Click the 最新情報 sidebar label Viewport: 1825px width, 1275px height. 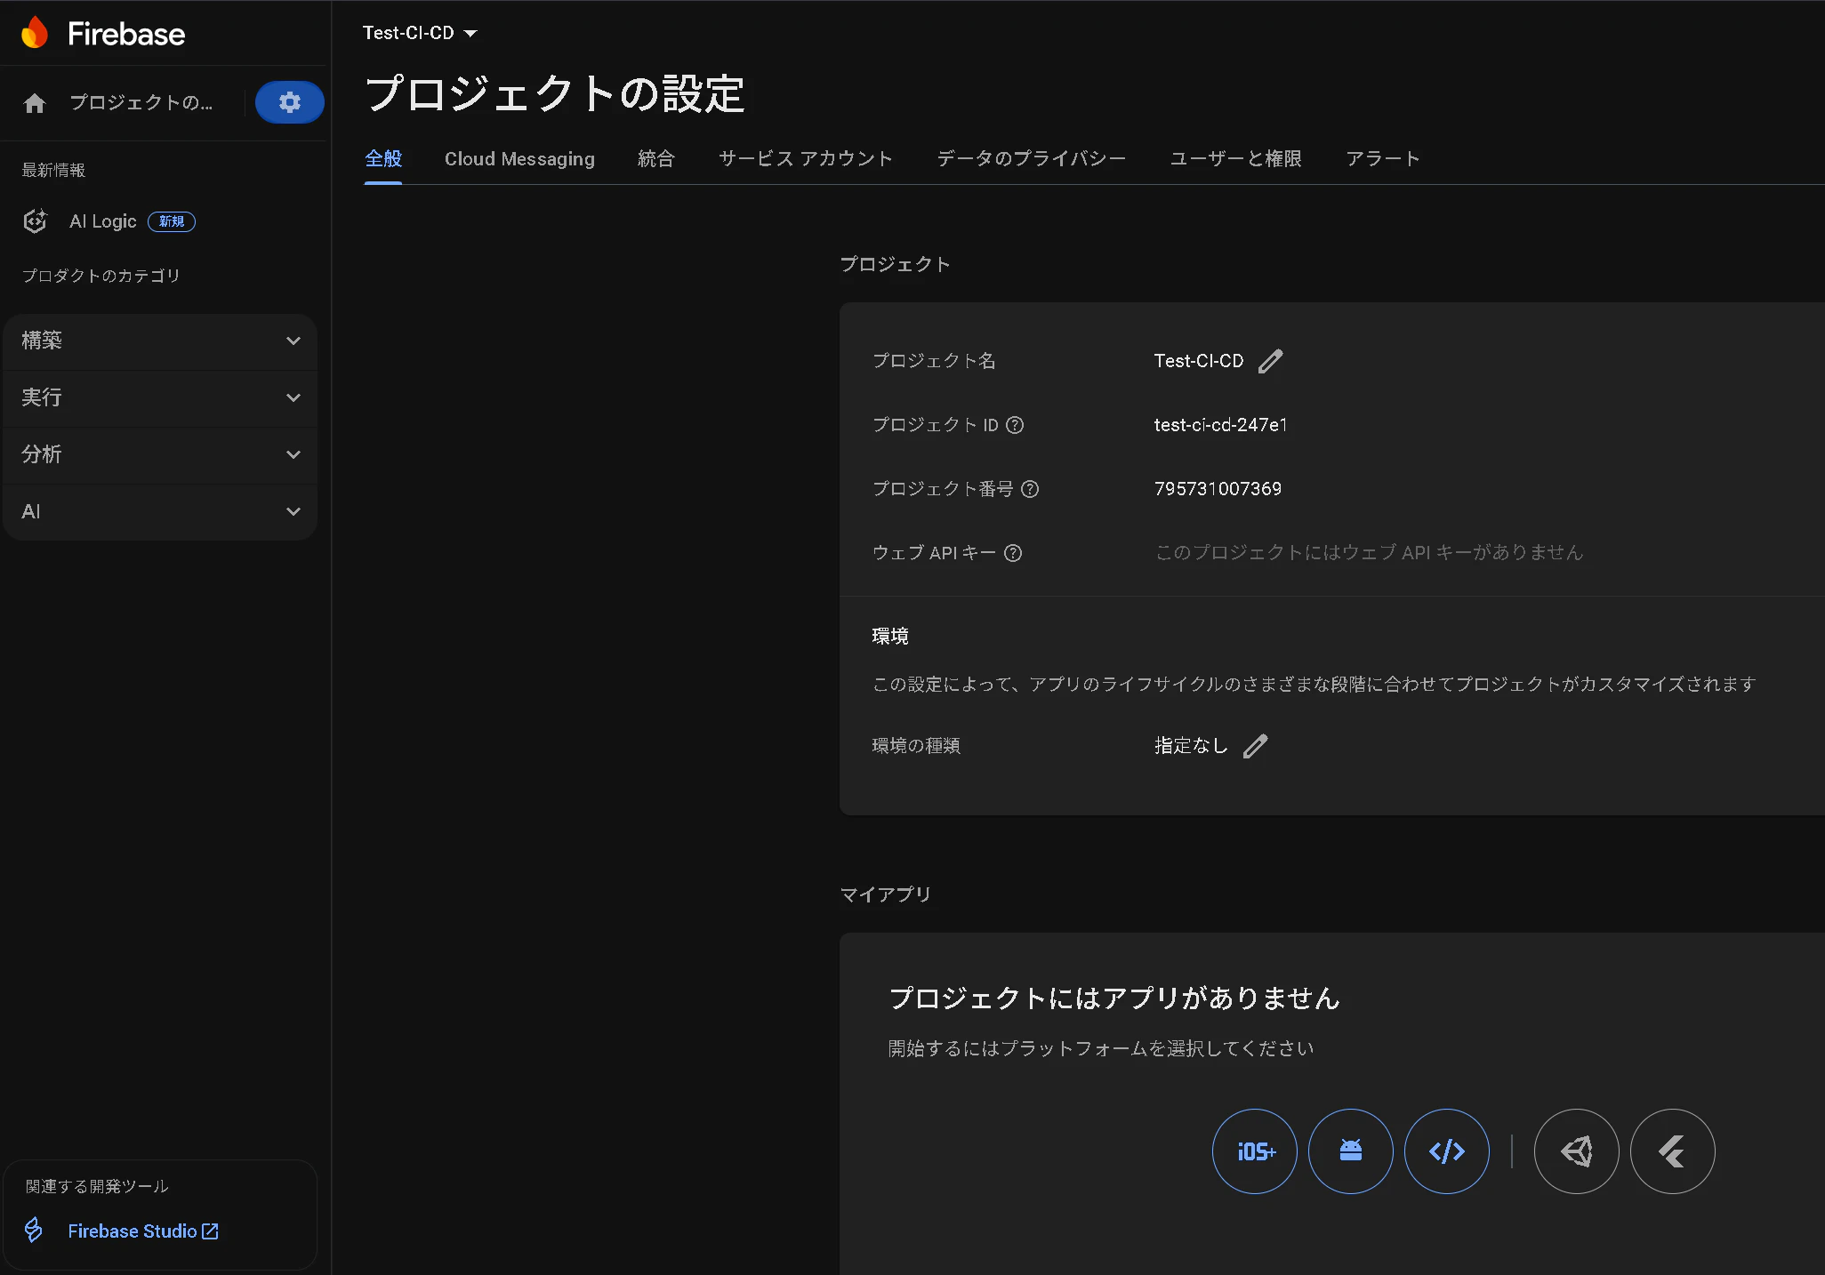pos(53,170)
